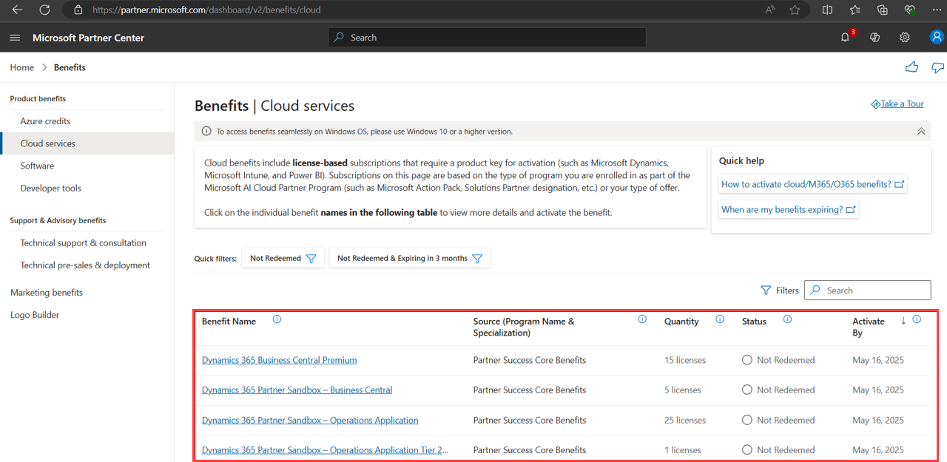
Task: Collapse the Windows OS info banner
Action: 921,132
